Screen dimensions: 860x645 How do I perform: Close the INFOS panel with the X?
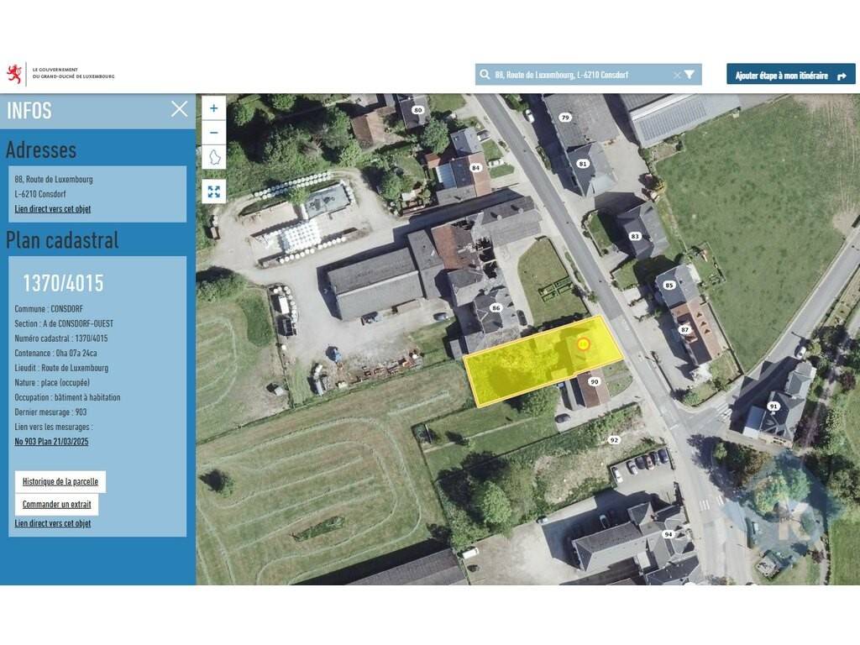pos(179,109)
